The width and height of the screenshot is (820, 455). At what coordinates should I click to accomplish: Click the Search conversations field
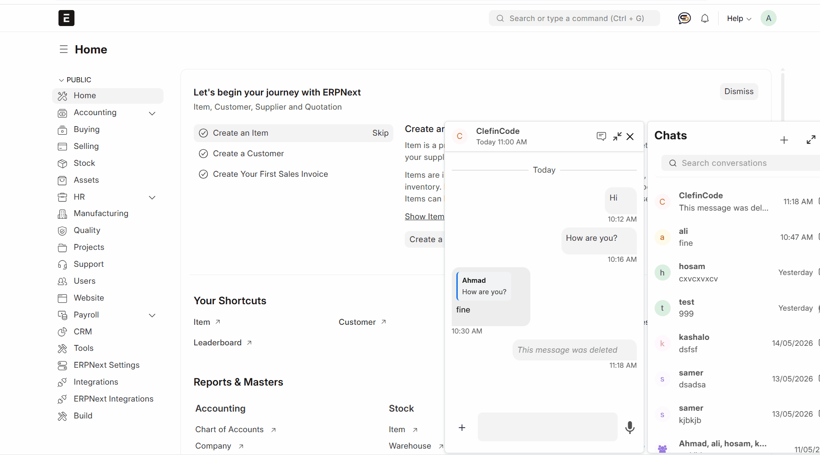740,163
